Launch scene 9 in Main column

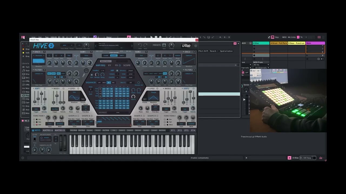307,55
